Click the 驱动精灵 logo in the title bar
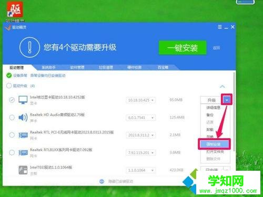 pyautogui.click(x=8, y=27)
